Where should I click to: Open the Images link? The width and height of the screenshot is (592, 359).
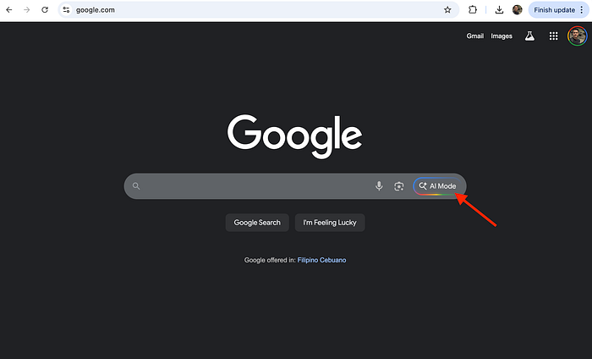click(x=502, y=36)
